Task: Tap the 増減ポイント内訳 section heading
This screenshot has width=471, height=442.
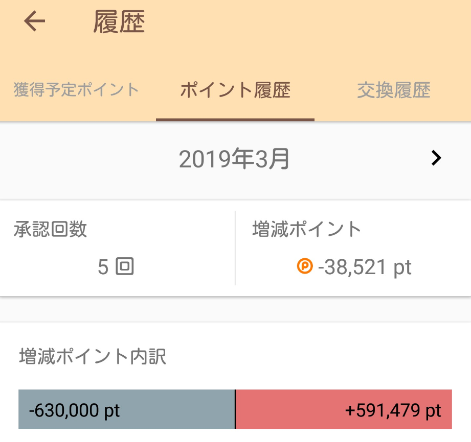Action: (93, 356)
